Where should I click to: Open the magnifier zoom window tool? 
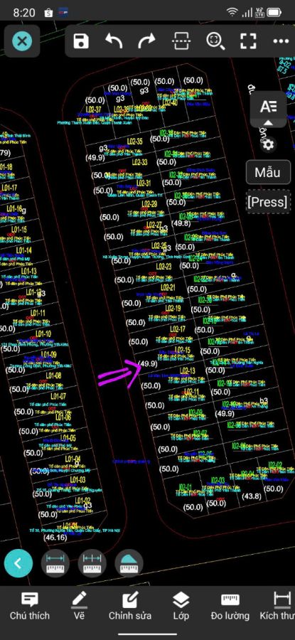[x=215, y=41]
